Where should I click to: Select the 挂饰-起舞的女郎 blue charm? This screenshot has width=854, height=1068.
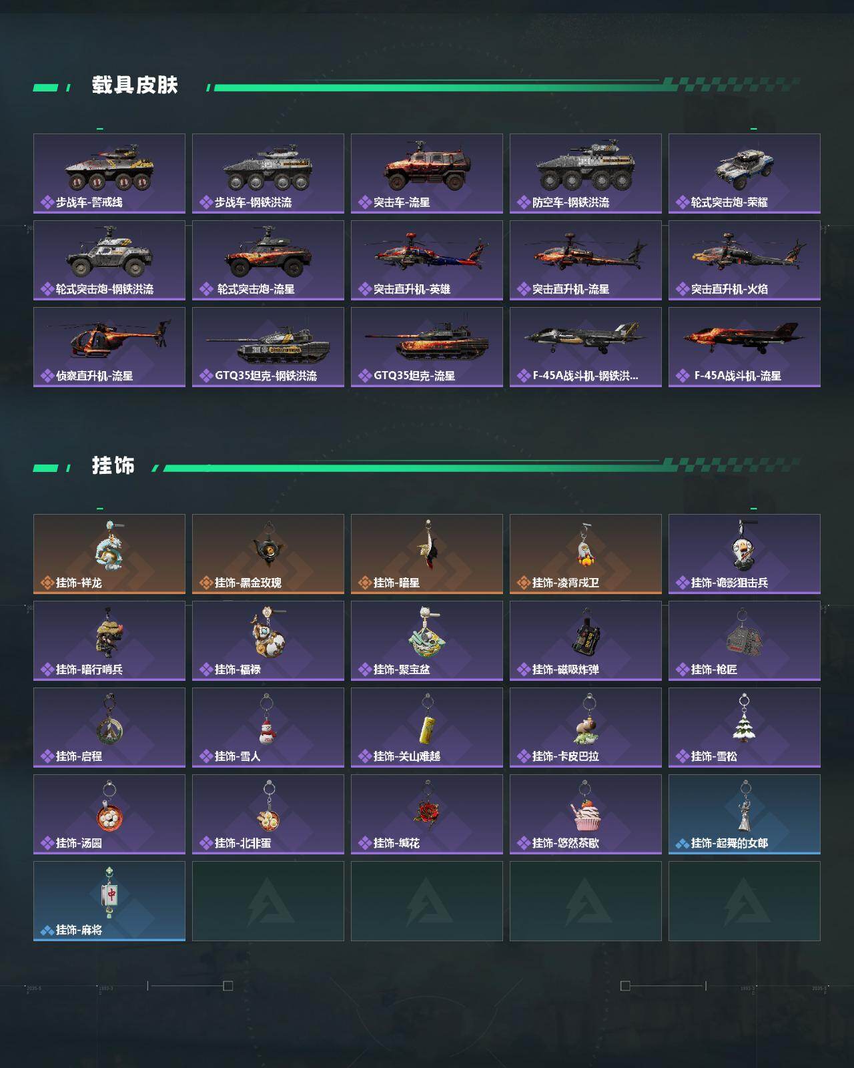pyautogui.click(x=745, y=814)
